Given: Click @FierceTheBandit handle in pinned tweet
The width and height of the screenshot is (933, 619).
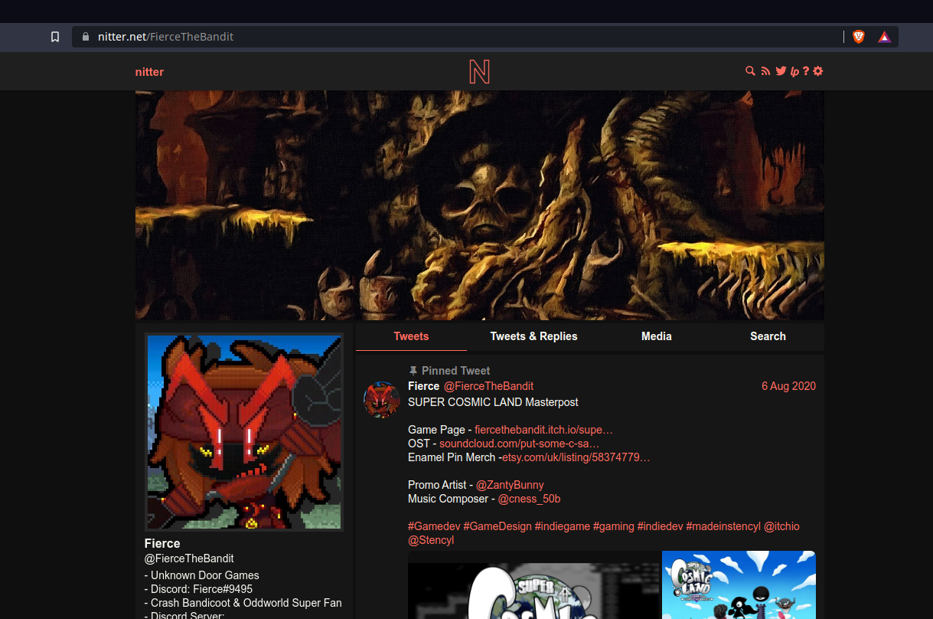Looking at the screenshot, I should 488,386.
